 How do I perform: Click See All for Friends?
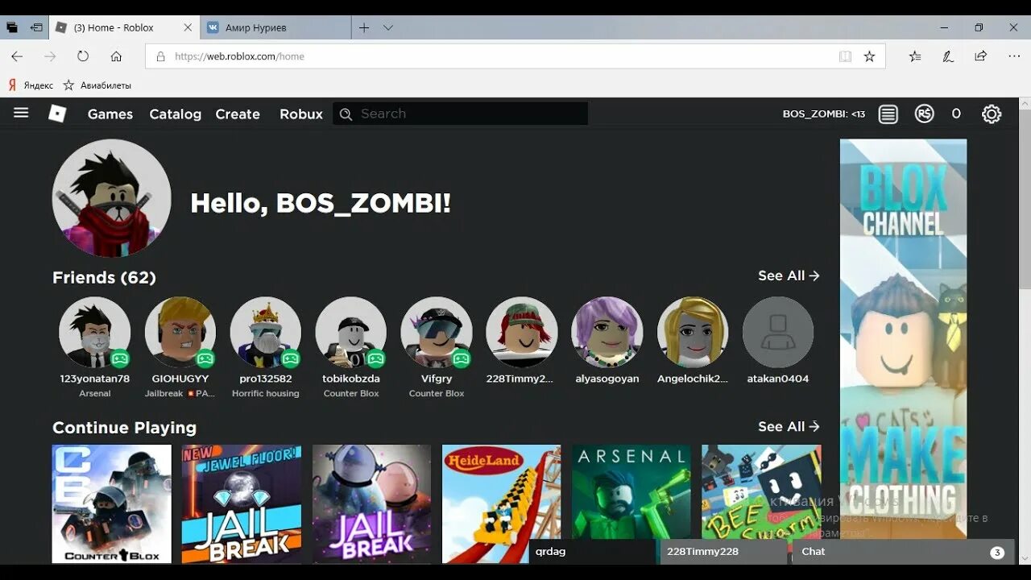click(789, 275)
